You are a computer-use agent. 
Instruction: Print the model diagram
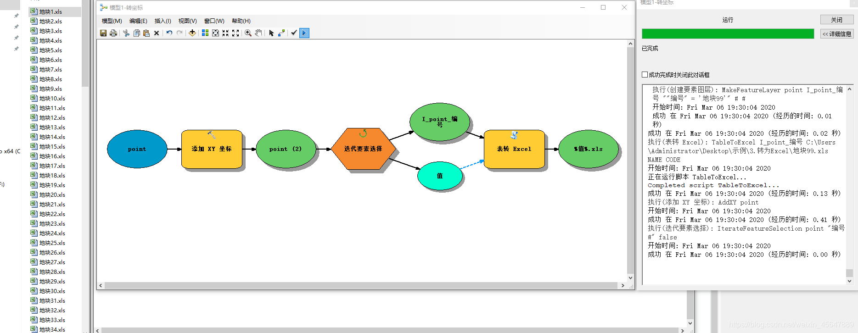(113, 33)
